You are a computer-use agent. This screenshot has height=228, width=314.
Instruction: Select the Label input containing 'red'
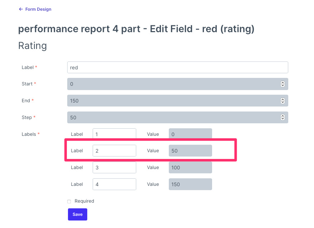[177, 67]
